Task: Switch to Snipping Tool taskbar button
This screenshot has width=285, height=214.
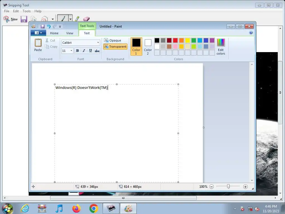Action: point(111,208)
